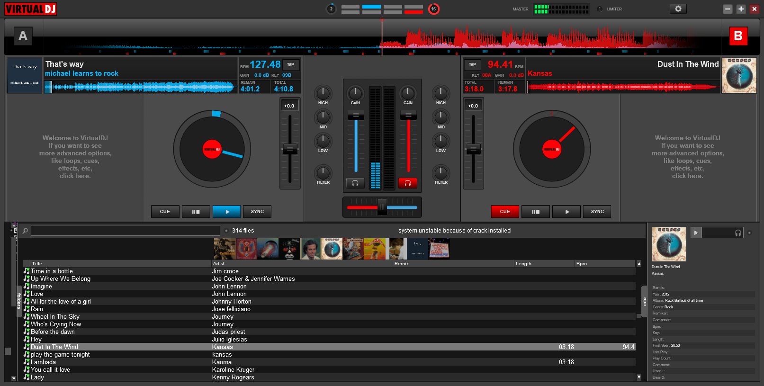The image size is (764, 386).
Task: Sync the left deck
Action: 257,212
